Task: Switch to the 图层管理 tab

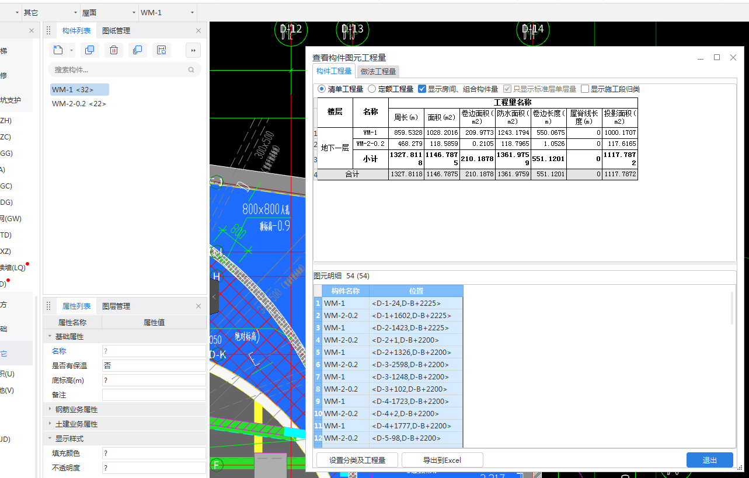Action: (x=116, y=306)
